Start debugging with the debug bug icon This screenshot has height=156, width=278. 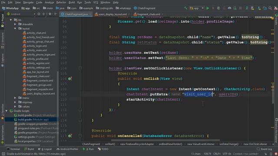(x=218, y=8)
